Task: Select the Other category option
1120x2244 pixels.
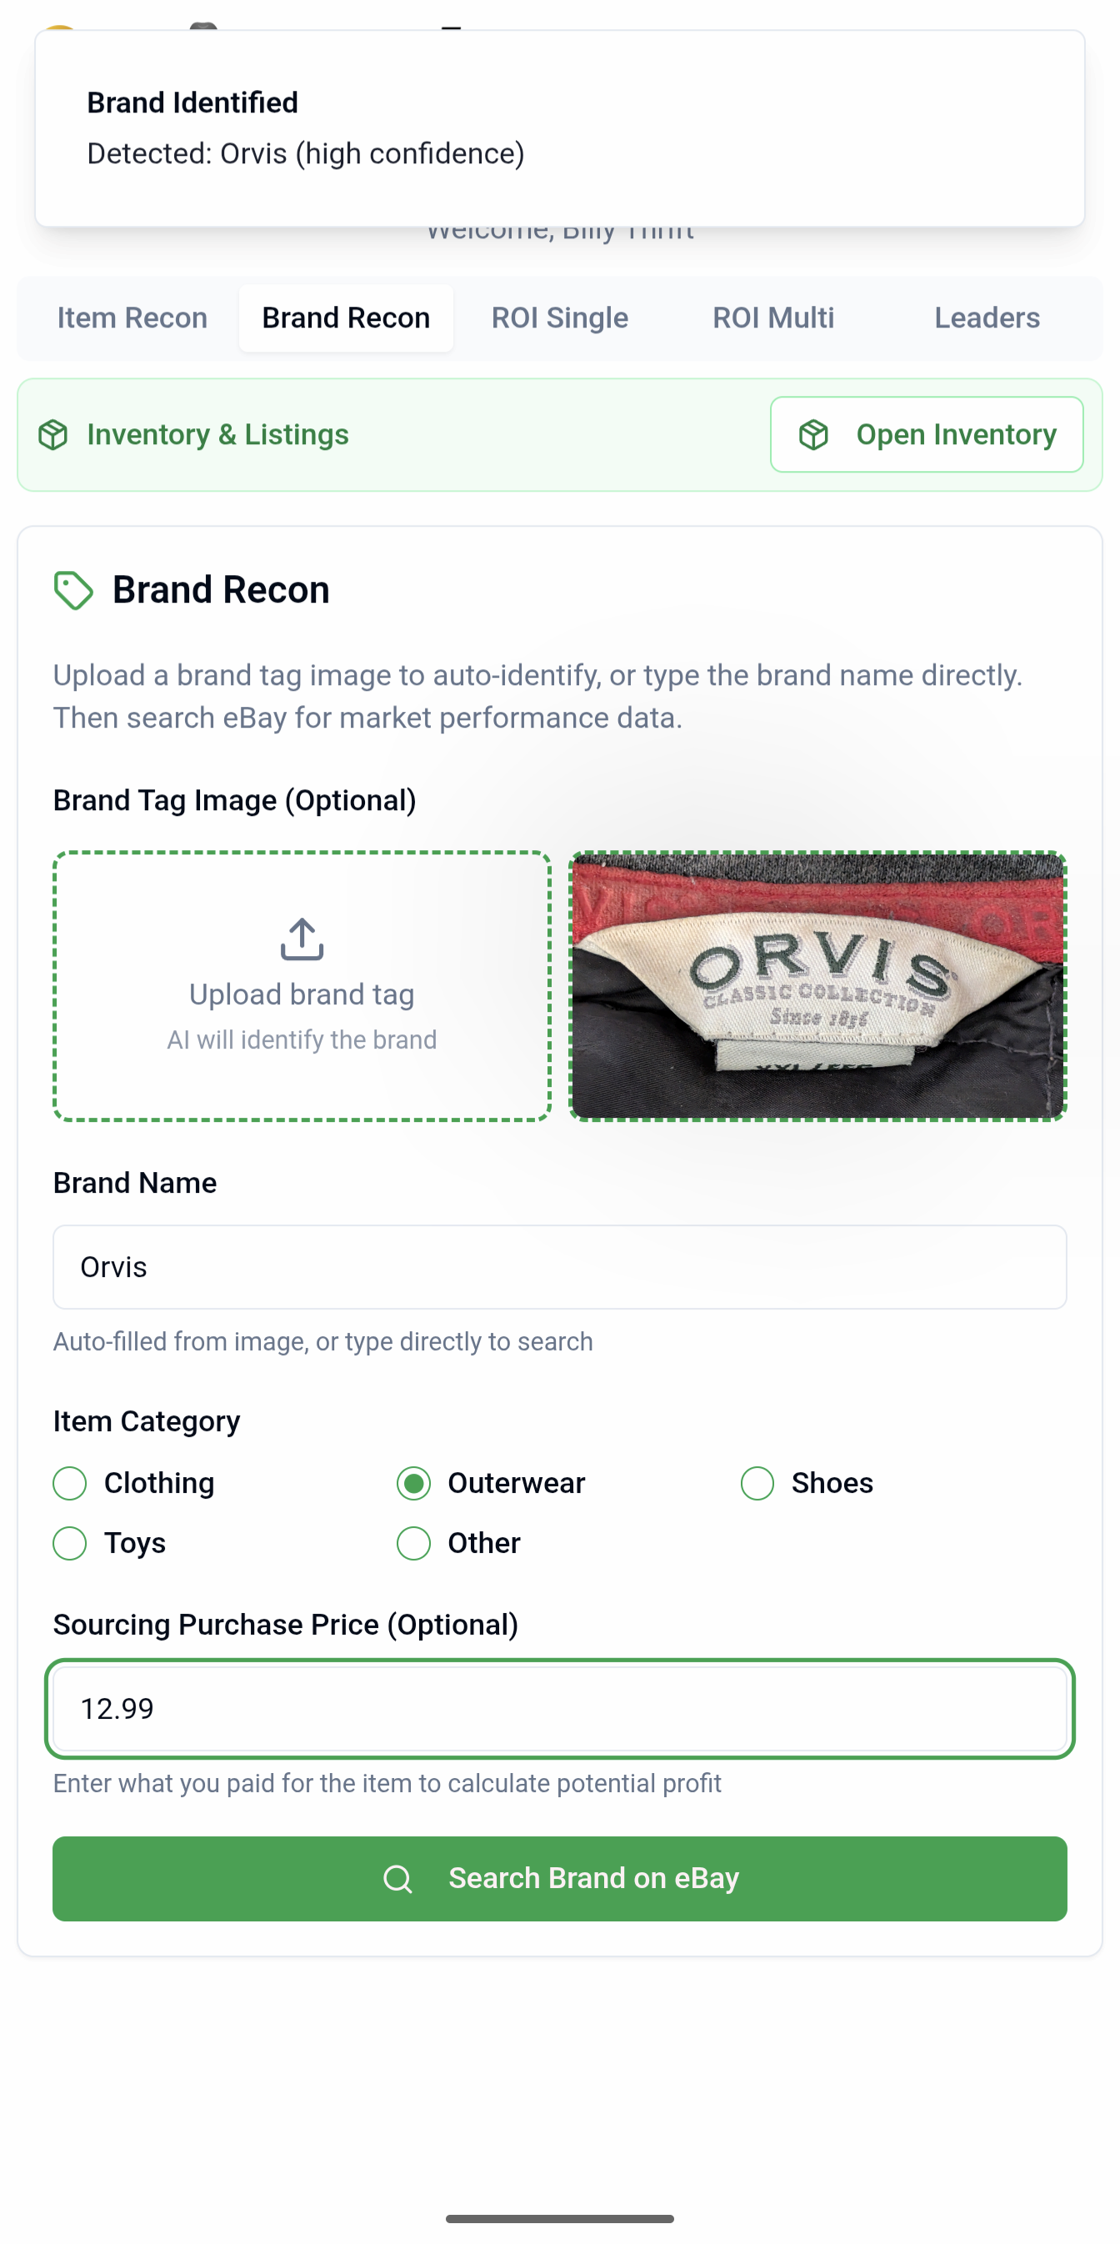Action: pyautogui.click(x=413, y=1543)
